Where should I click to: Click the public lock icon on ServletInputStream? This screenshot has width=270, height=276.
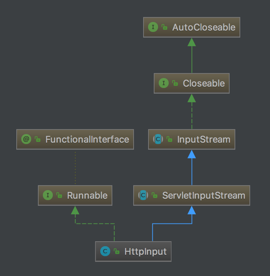pyautogui.click(x=154, y=195)
